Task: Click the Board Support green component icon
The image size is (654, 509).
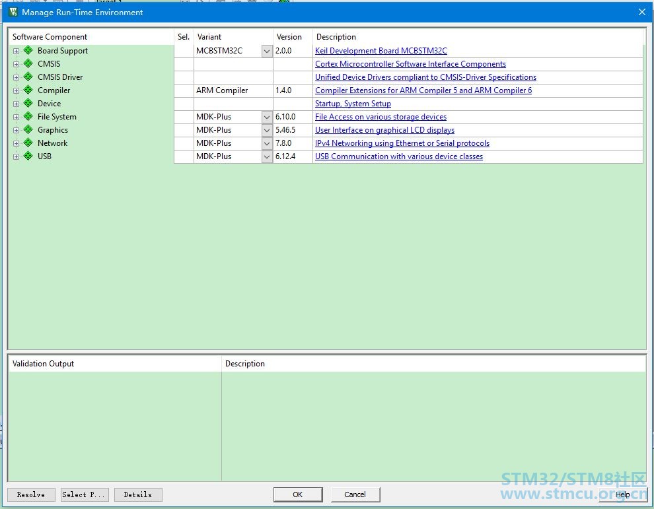Action: [x=28, y=50]
